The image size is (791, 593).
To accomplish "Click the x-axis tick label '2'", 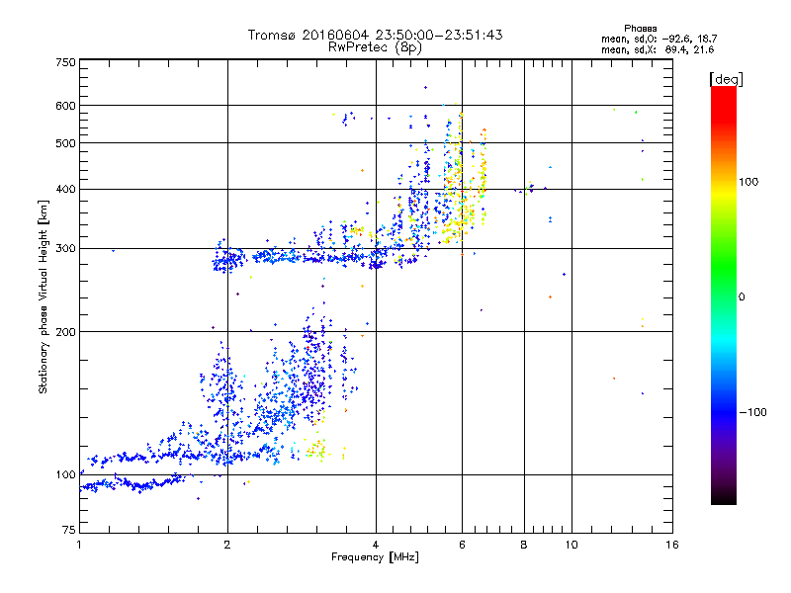I will pos(227,545).
